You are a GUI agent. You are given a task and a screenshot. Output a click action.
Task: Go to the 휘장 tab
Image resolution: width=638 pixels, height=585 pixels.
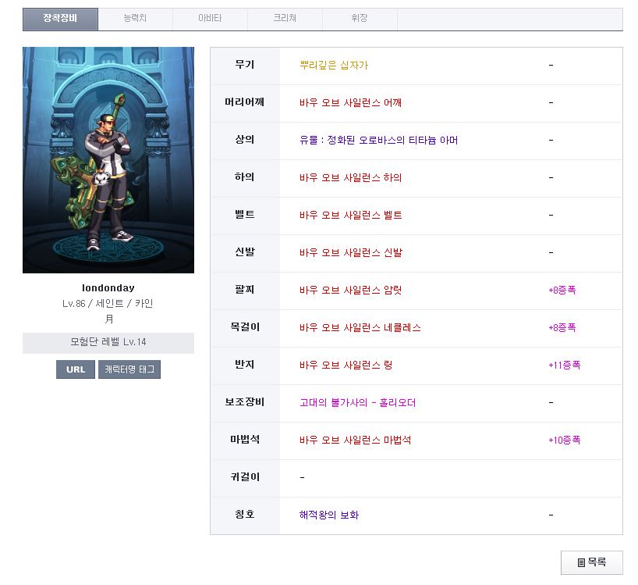[x=360, y=19]
